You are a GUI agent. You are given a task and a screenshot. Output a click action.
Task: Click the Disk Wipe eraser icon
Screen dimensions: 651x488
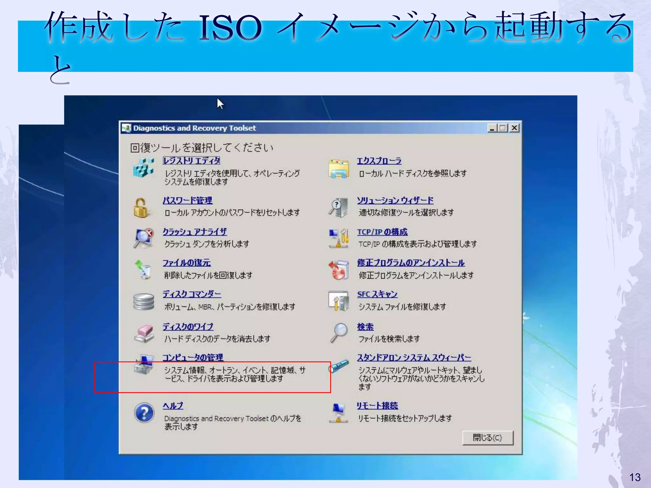point(144,333)
